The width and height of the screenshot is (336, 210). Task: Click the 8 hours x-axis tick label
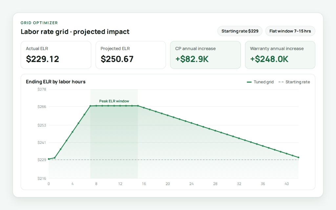96,184
